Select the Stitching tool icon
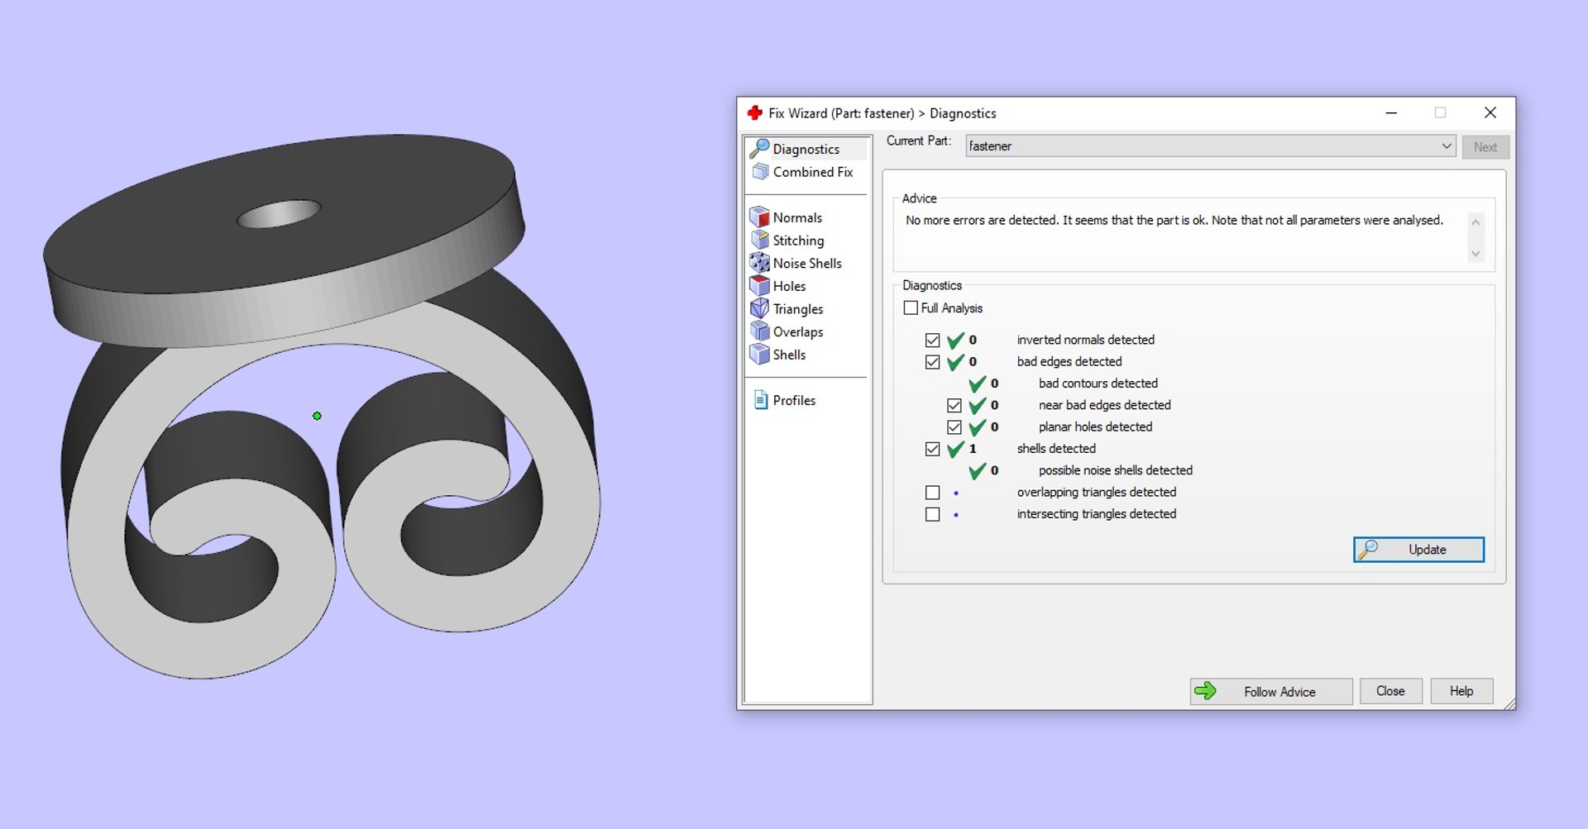 pos(759,240)
